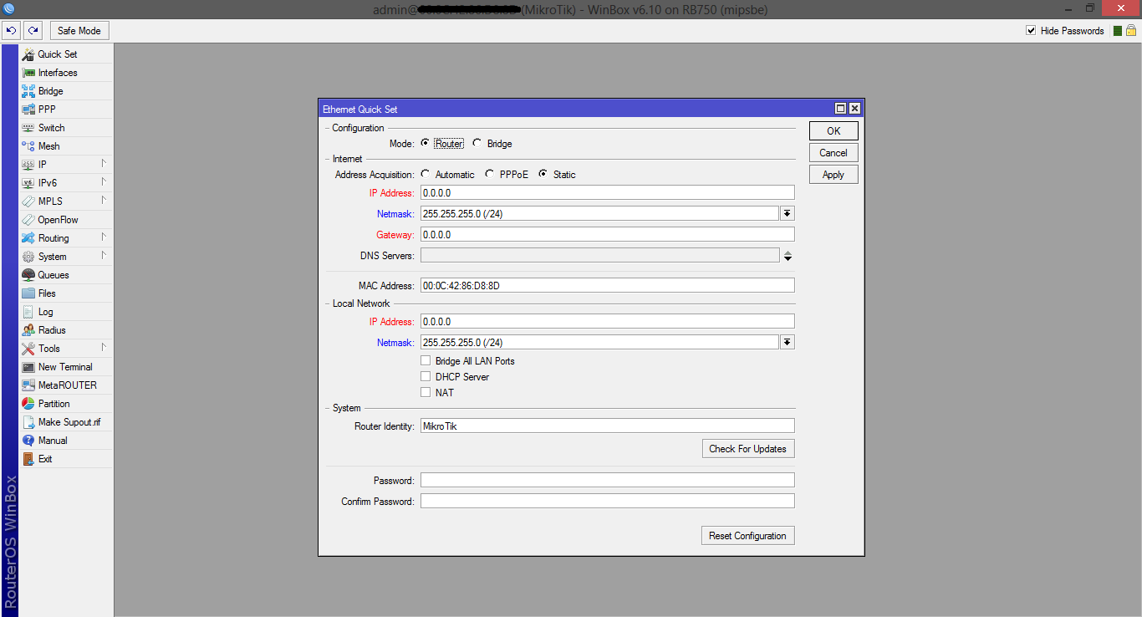Click Check For Updates button

747,449
